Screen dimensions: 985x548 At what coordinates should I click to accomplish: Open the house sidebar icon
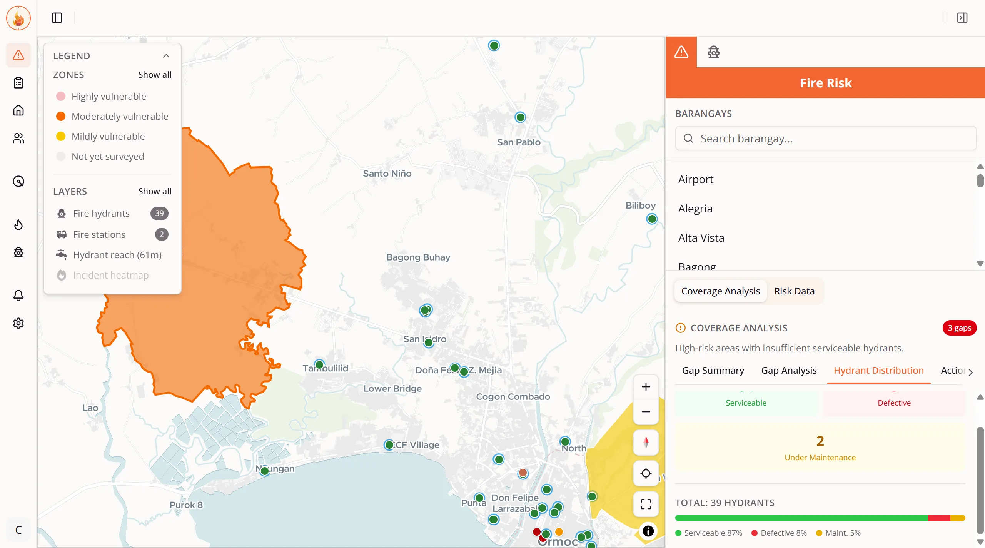[x=18, y=110]
